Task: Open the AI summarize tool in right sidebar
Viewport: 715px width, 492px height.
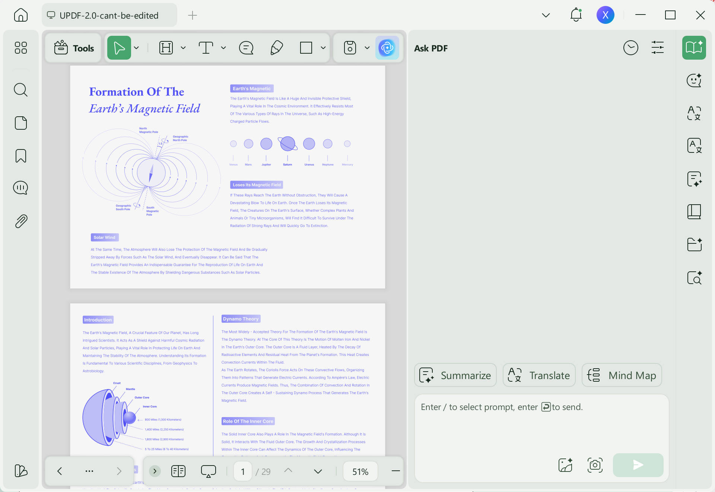Action: point(694,179)
